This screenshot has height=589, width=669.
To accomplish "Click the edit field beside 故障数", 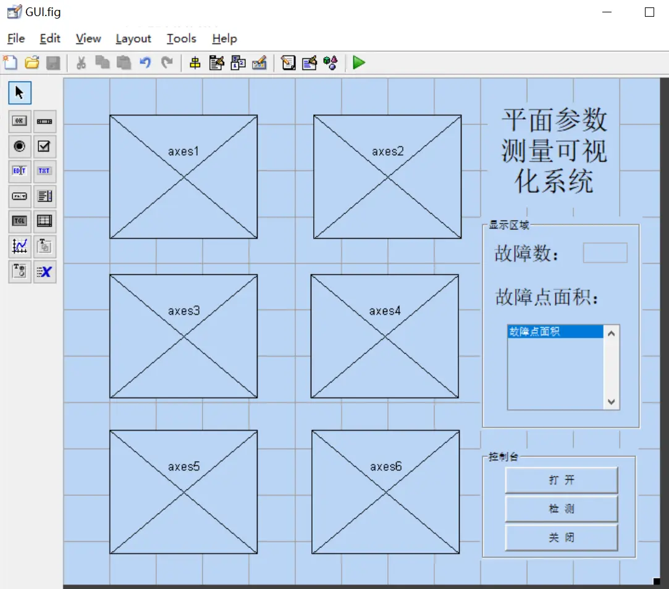I will pyautogui.click(x=605, y=253).
